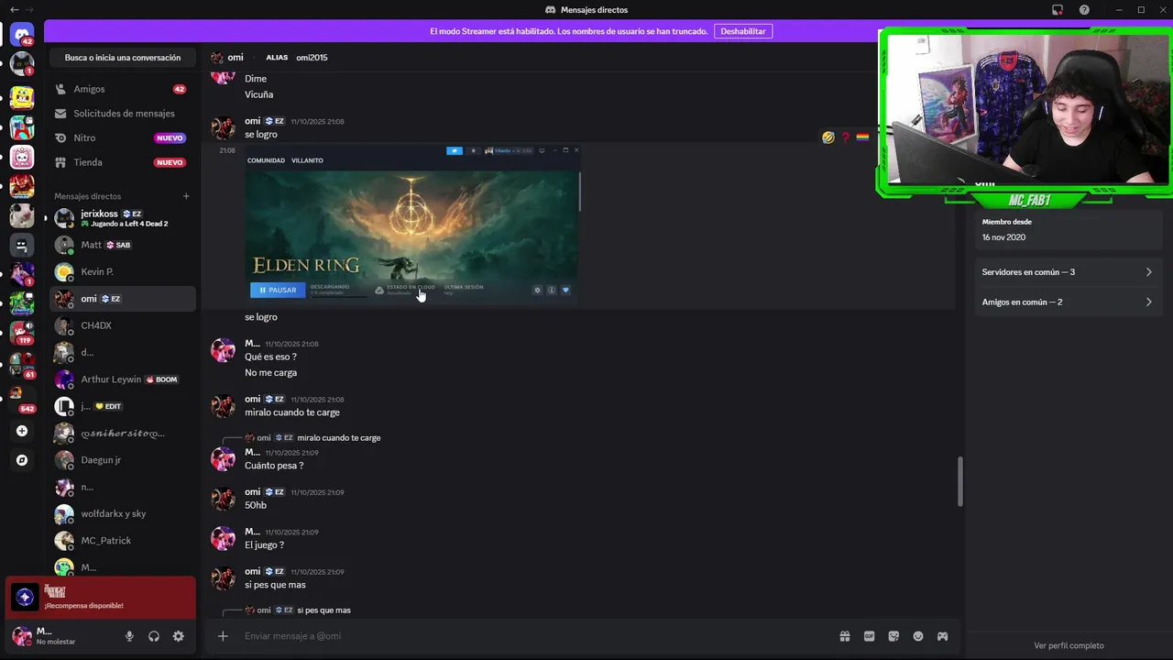Open the Nitro page

point(122,137)
